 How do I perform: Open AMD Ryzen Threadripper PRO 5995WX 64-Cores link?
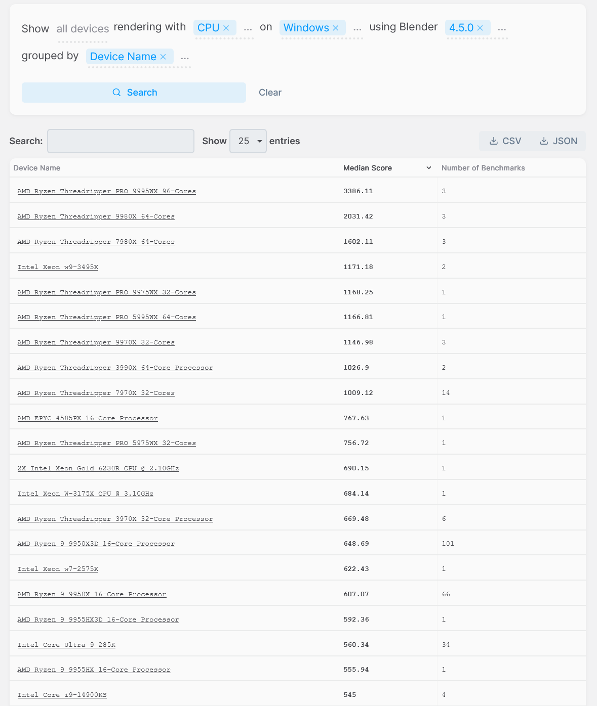107,317
